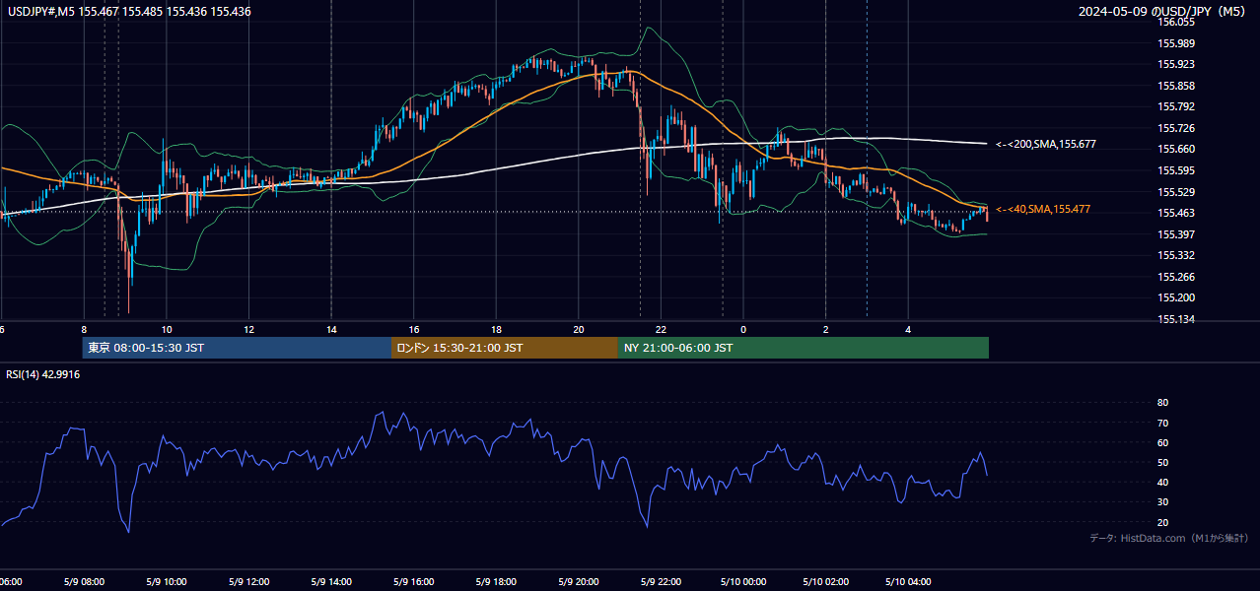Select the ロンドン 15:30-21:00 JST session bar
The height and width of the screenshot is (591, 1260).
(x=505, y=348)
